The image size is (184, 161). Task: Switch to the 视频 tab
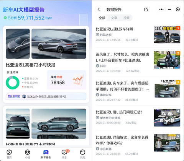pyautogui.click(x=126, y=18)
